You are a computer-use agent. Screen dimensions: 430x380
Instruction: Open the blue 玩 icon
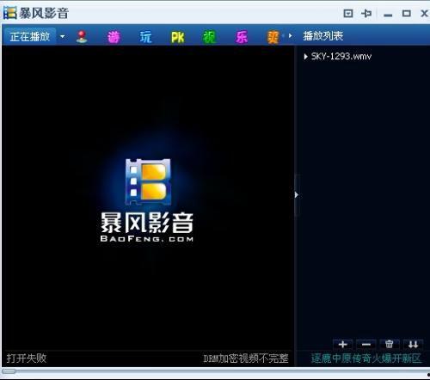point(145,37)
